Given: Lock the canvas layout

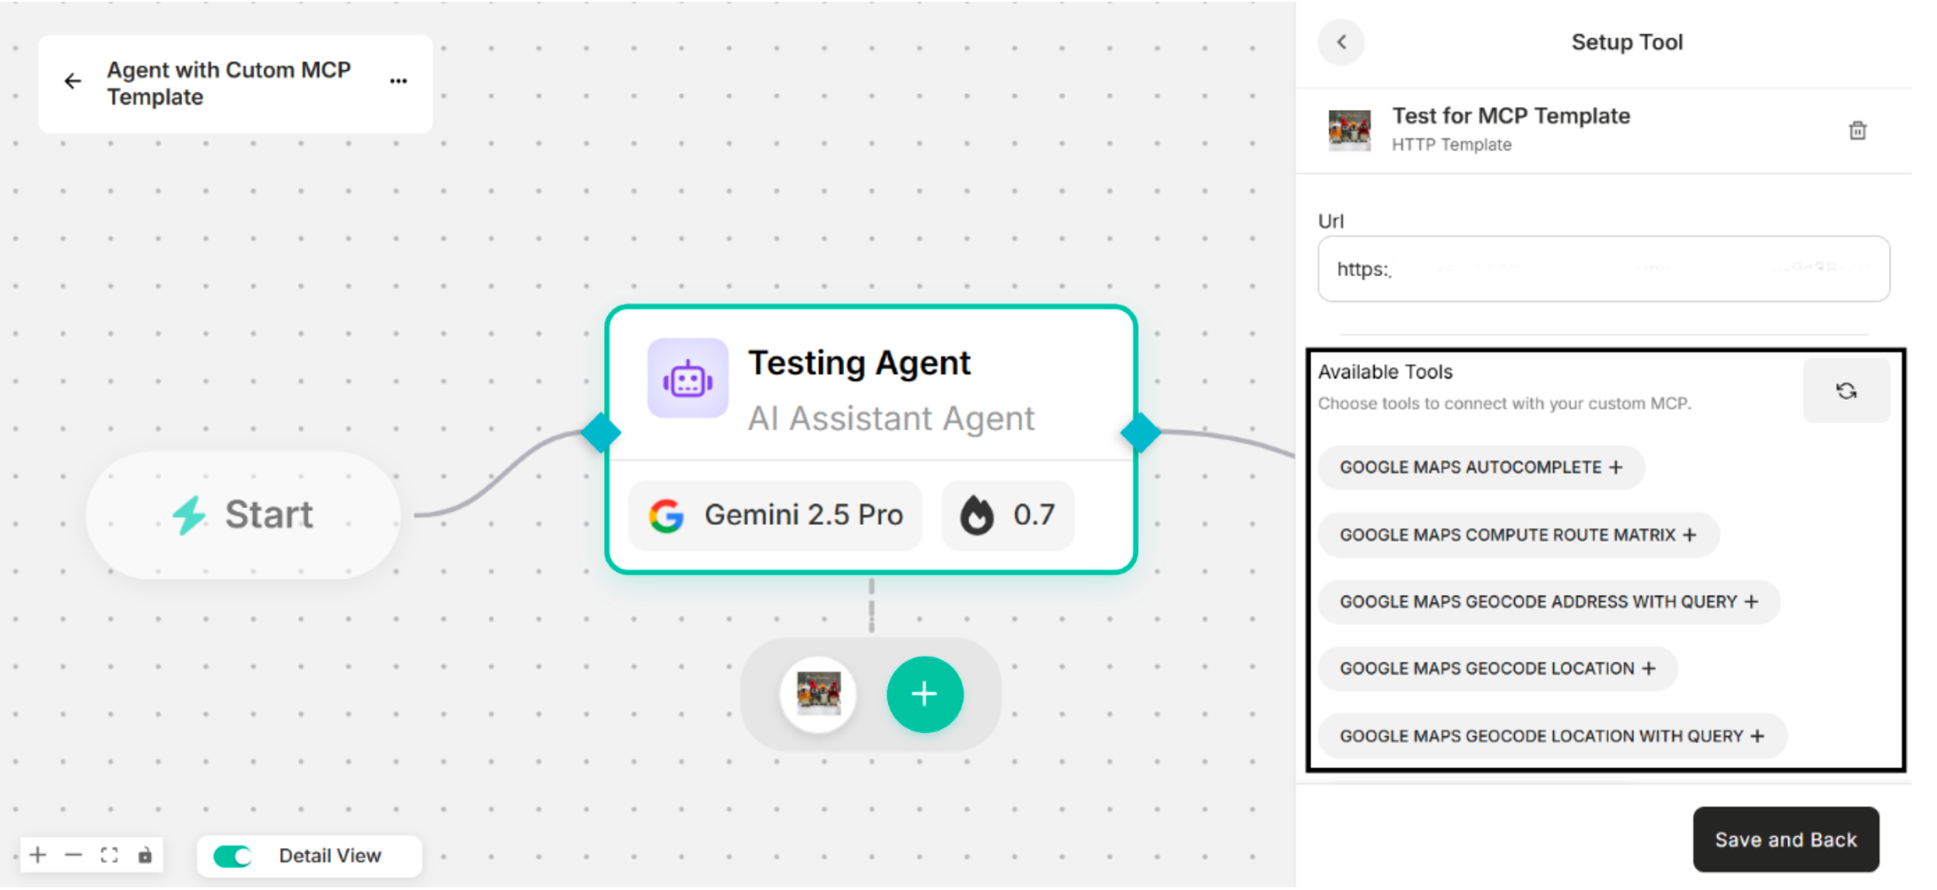Looking at the screenshot, I should (145, 855).
